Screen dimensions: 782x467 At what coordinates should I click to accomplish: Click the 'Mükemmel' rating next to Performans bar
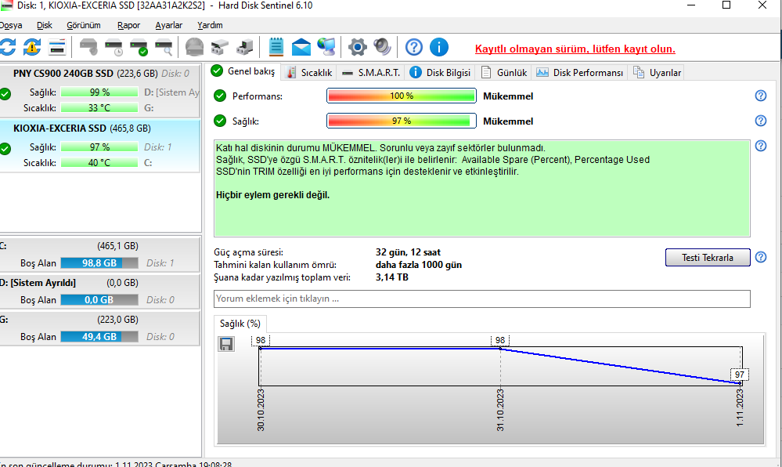click(x=508, y=96)
